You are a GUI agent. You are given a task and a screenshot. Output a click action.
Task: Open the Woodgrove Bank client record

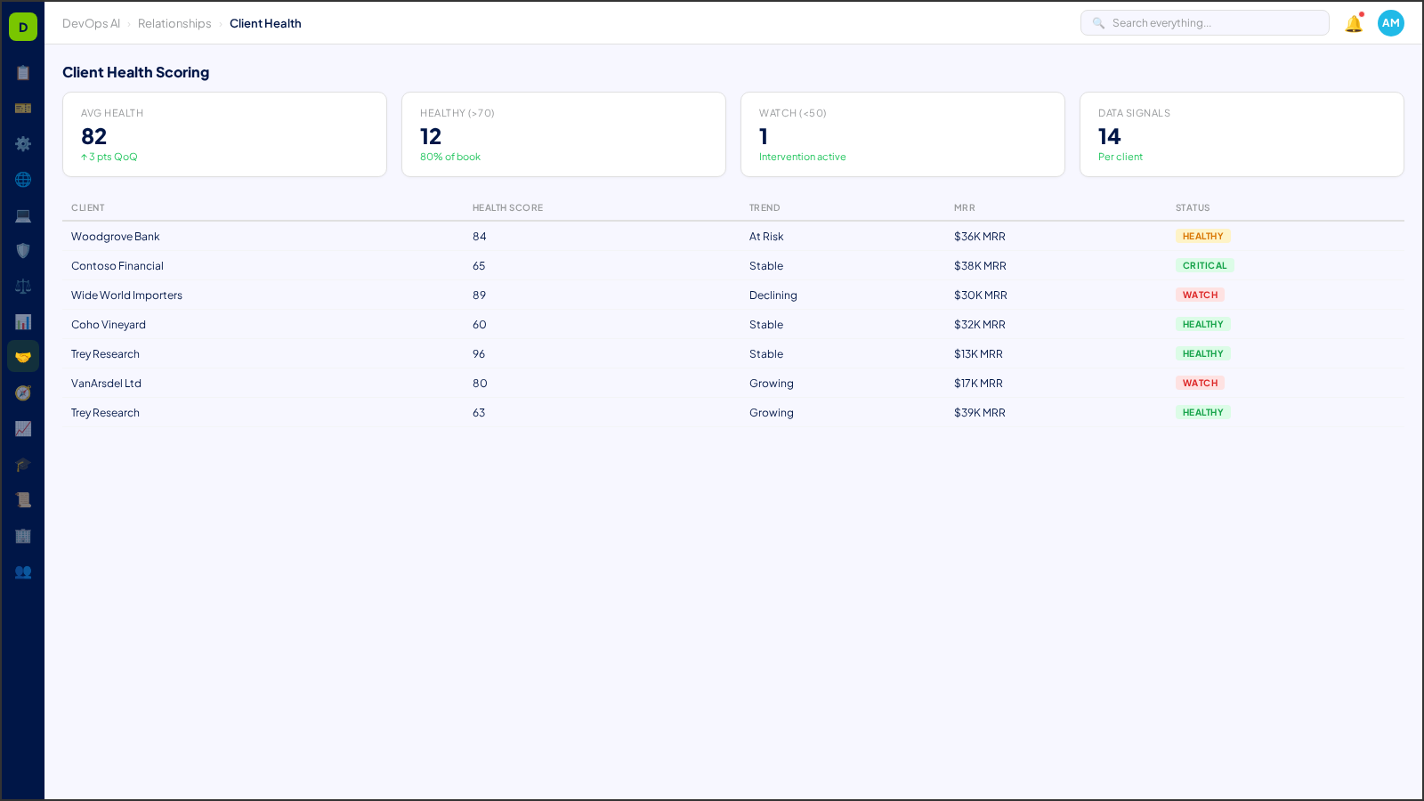[x=116, y=237]
